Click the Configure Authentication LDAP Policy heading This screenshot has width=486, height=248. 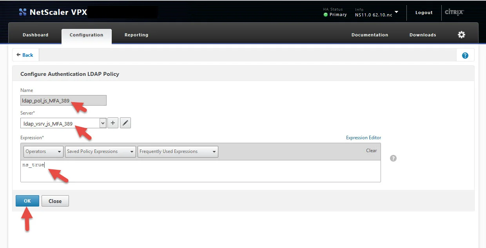pyautogui.click(x=70, y=74)
